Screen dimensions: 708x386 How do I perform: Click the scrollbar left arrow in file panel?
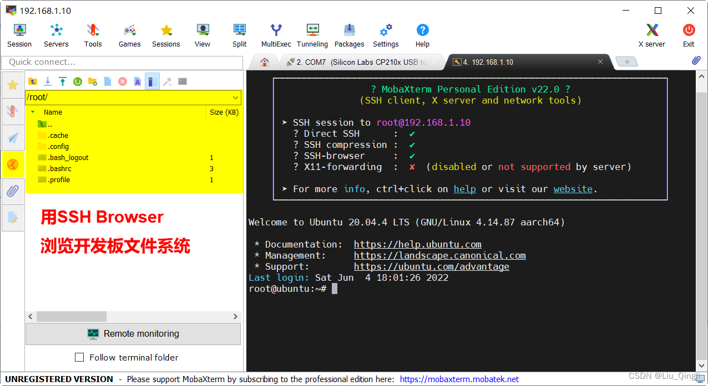[x=31, y=316]
